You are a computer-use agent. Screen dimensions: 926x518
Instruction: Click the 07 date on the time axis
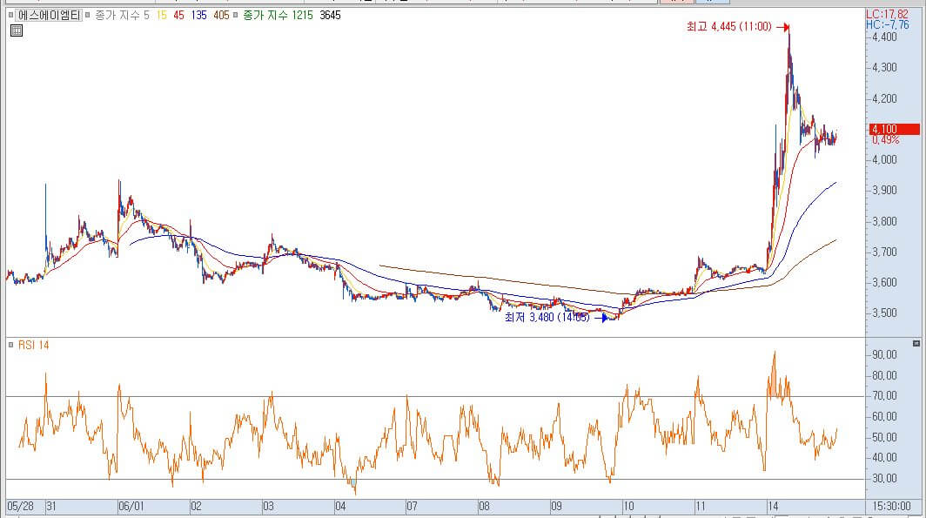click(x=412, y=507)
